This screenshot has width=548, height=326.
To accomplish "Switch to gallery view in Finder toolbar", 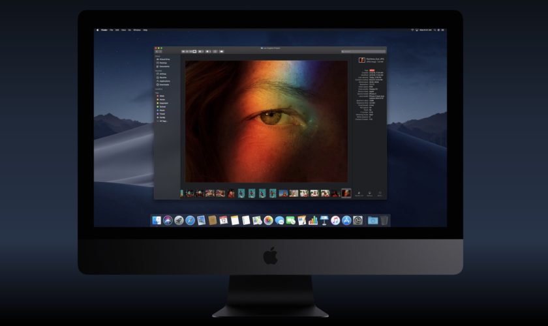I will pos(194,52).
